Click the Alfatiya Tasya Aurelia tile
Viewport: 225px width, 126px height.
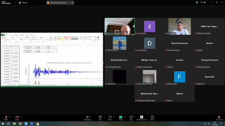click(149, 60)
